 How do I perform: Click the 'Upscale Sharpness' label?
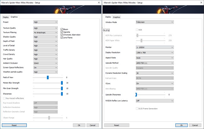[113, 95]
